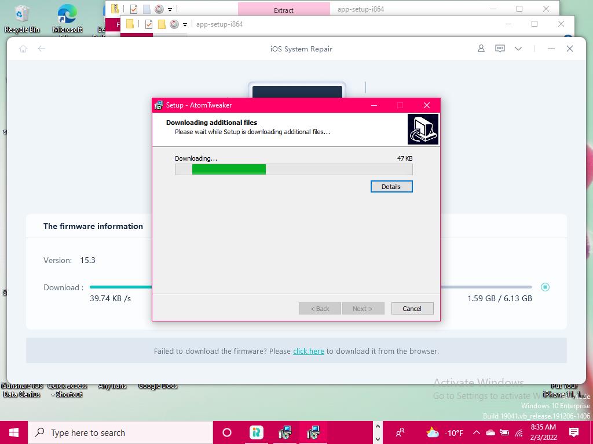Viewport: 593px width, 444px height.
Task: Open the feedback message icon
Action: [500, 49]
